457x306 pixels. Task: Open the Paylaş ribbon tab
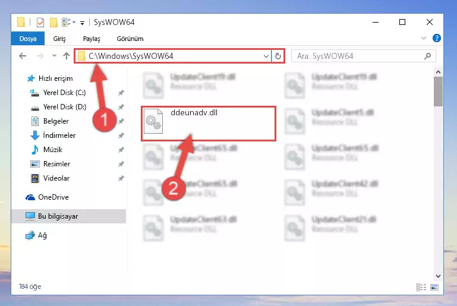pyautogui.click(x=92, y=39)
